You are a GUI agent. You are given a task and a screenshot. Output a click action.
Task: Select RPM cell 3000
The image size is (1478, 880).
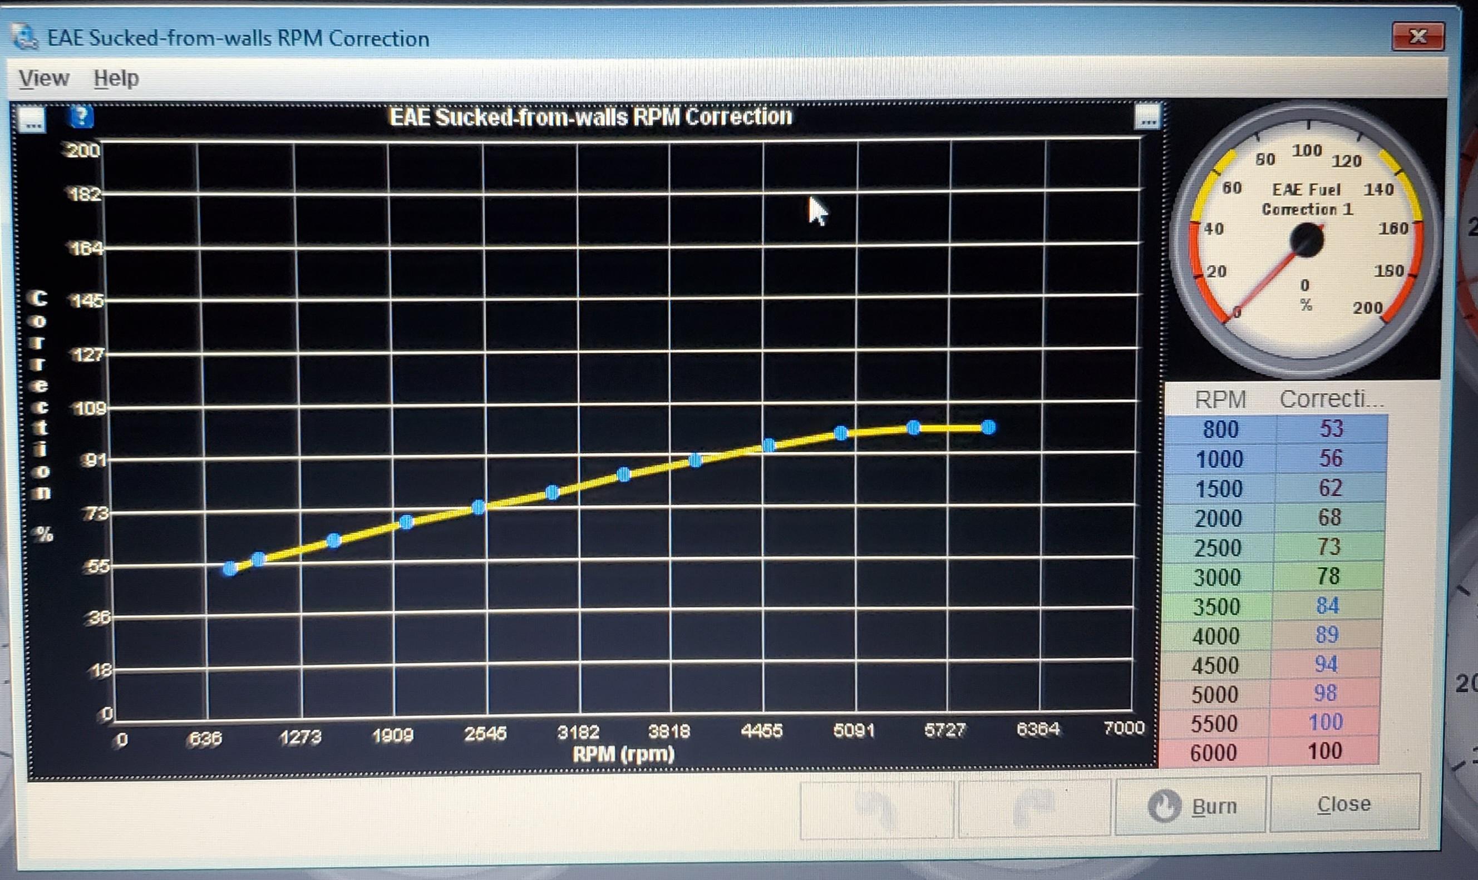(x=1217, y=576)
